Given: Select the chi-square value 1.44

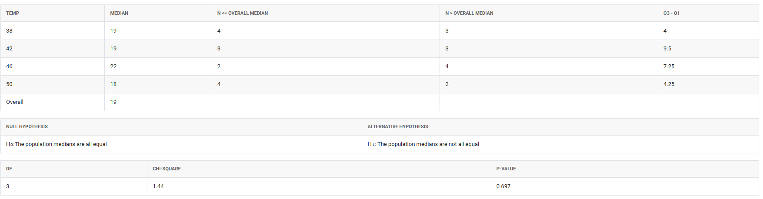Looking at the screenshot, I should 158,186.
